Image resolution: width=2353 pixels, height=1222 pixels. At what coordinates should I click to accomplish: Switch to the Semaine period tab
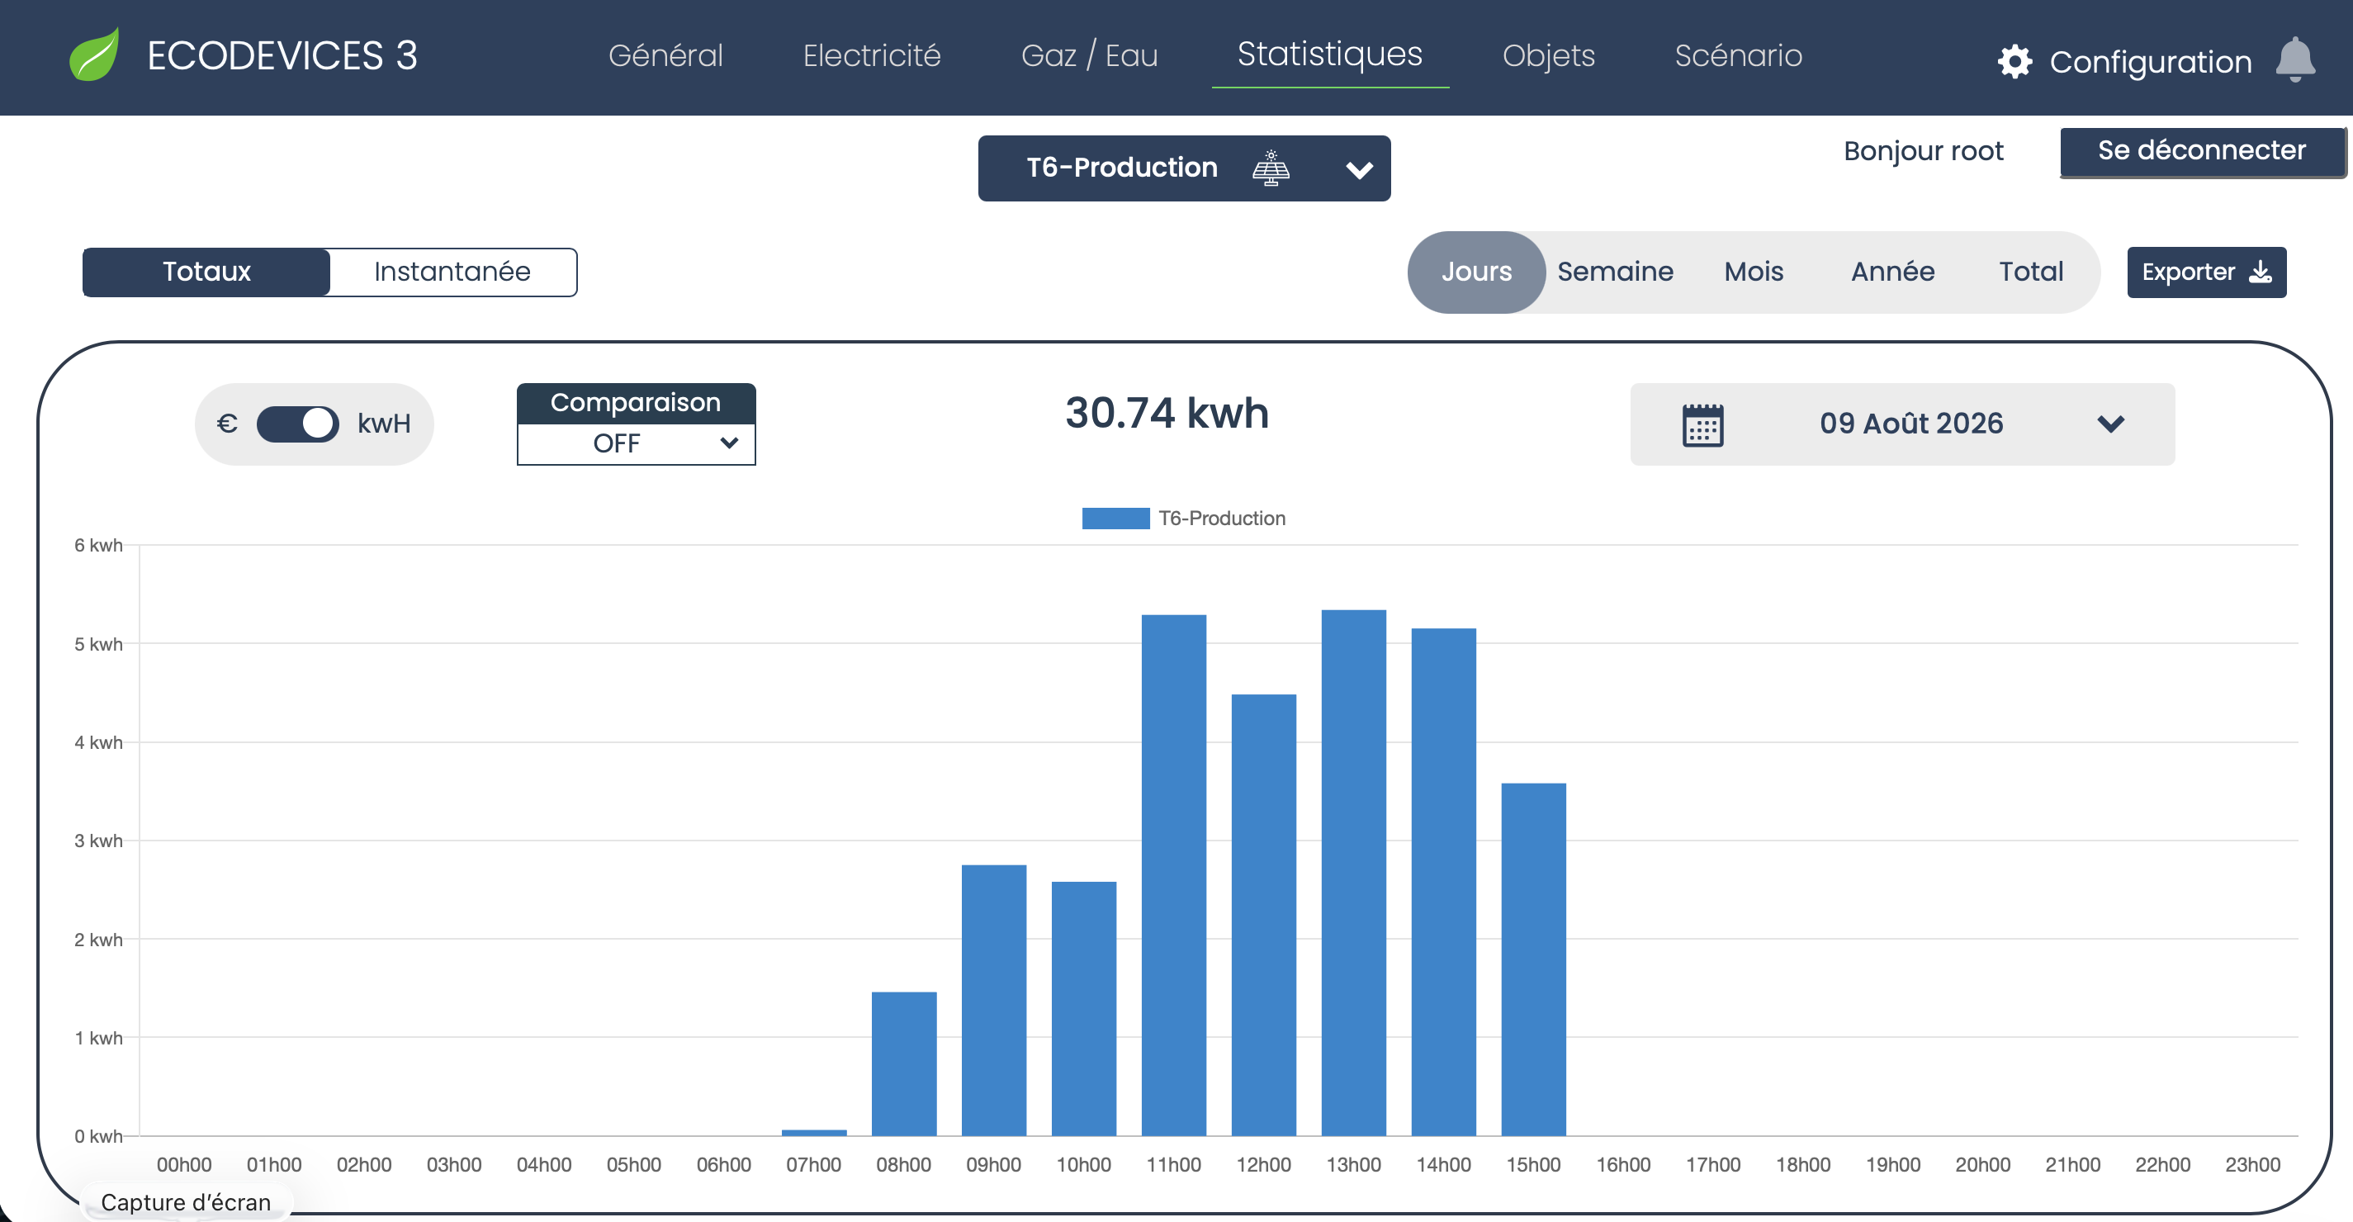click(x=1615, y=272)
